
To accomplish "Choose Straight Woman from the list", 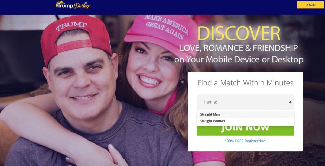I will pos(245,121).
